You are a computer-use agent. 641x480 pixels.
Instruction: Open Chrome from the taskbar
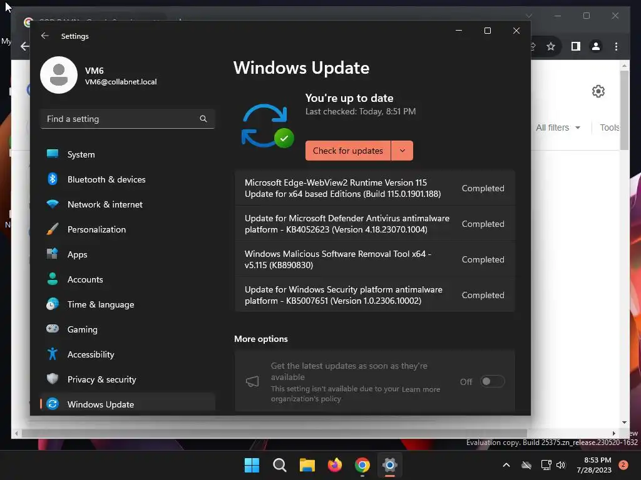pyautogui.click(x=362, y=465)
